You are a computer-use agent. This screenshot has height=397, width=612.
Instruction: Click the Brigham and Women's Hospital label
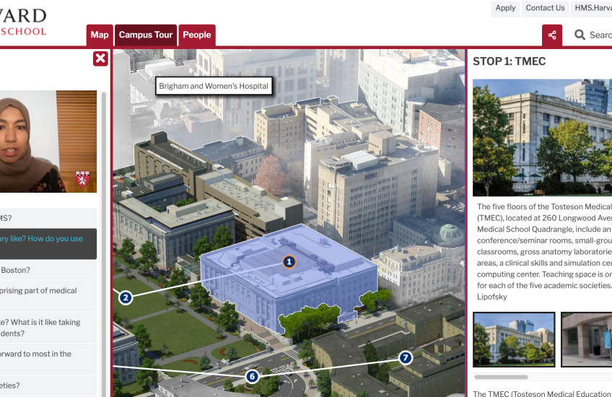[214, 86]
